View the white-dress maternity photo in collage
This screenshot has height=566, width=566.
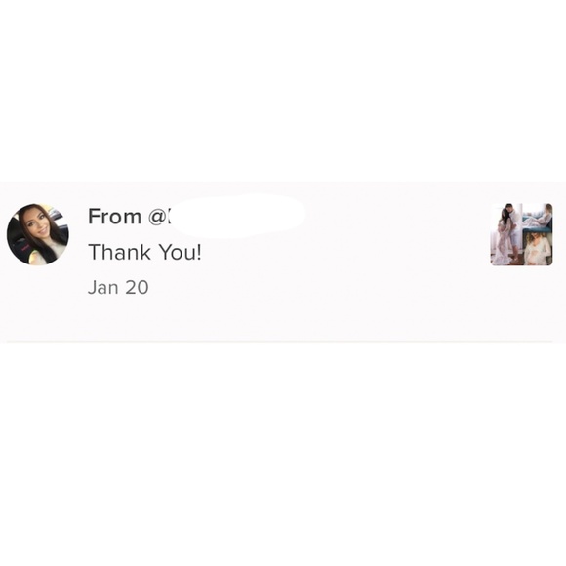coord(538,249)
